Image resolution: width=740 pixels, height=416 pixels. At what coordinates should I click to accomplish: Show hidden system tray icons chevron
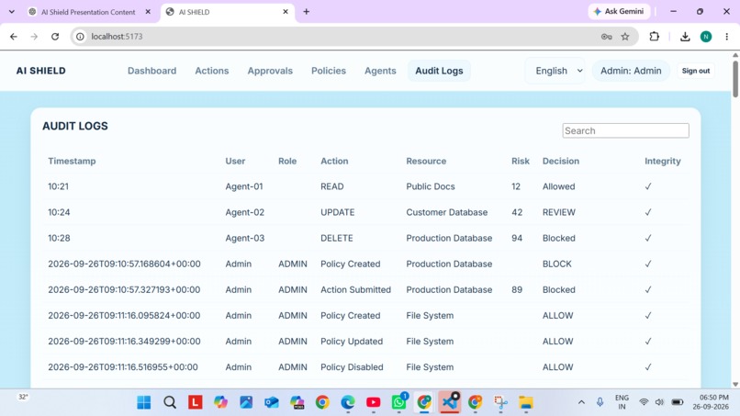click(581, 402)
